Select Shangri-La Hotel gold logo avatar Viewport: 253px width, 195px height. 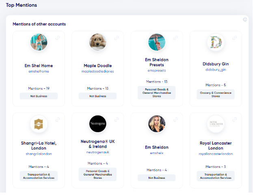39,124
